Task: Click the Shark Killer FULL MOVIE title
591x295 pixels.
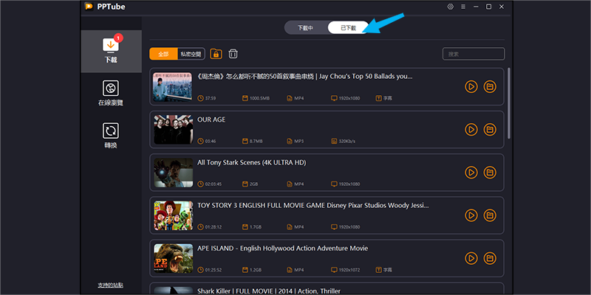Action: pyautogui.click(x=269, y=291)
